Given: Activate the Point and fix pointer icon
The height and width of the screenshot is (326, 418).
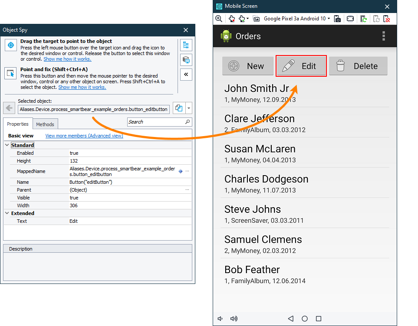Looking at the screenshot, I should [x=11, y=73].
